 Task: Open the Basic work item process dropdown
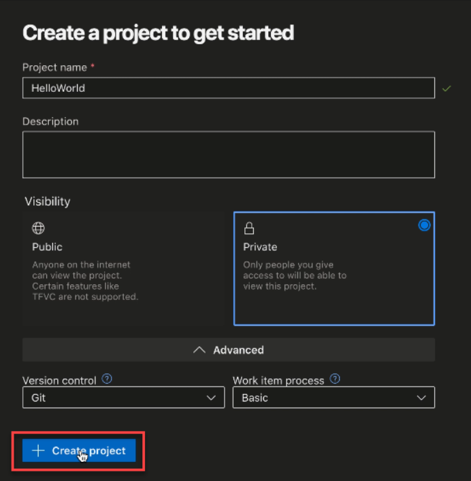334,398
